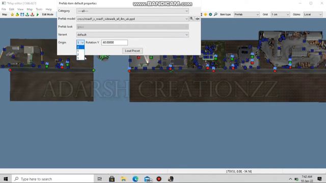Viewport: 326px width, 183px height.
Task: Select origin option 1 from list
Action: [x=80, y=51]
